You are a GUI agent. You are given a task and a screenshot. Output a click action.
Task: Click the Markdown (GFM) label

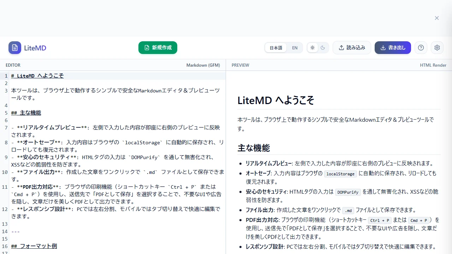pos(203,65)
